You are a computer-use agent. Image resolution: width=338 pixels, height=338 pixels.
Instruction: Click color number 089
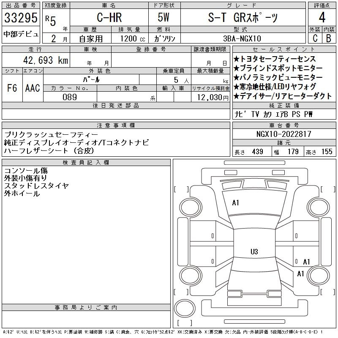pos(70,97)
